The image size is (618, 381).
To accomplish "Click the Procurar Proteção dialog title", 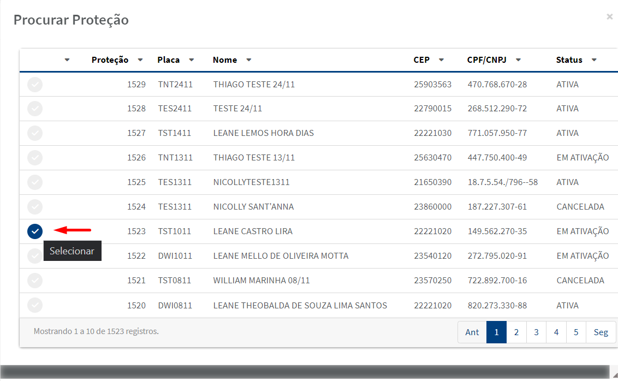I will [x=71, y=20].
